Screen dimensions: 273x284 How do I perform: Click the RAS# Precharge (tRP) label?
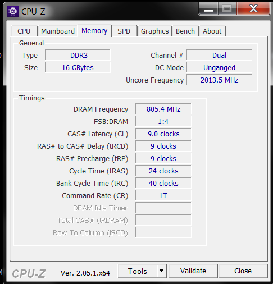point(92,159)
